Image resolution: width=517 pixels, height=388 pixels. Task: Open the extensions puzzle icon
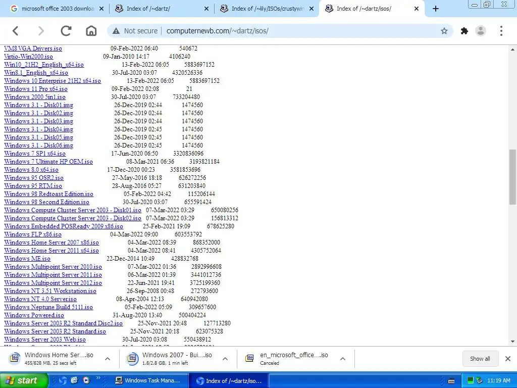464,31
